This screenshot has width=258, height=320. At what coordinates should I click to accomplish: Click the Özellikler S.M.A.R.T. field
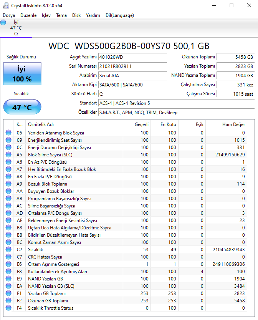[x=177, y=113]
